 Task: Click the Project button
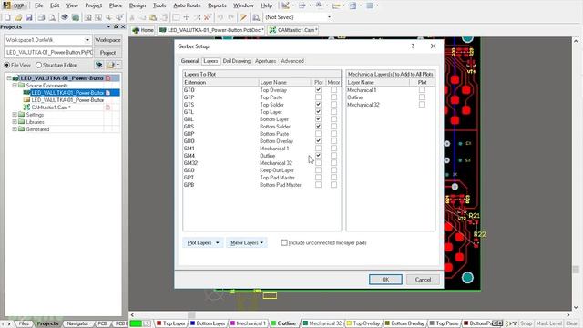pos(107,53)
